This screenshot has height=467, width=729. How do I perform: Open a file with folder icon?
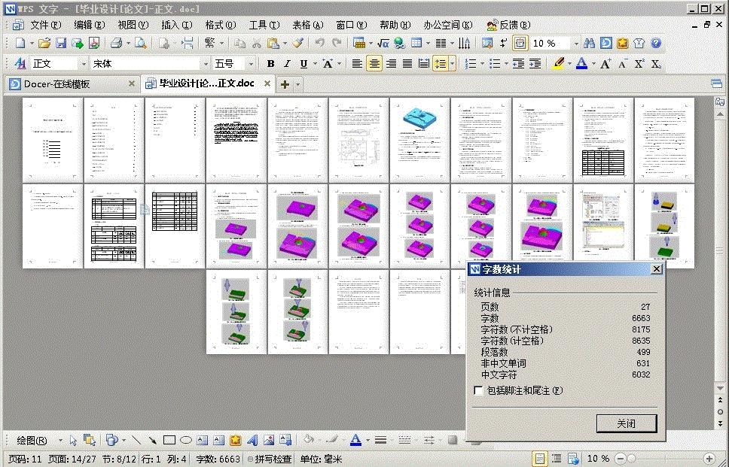coord(44,43)
